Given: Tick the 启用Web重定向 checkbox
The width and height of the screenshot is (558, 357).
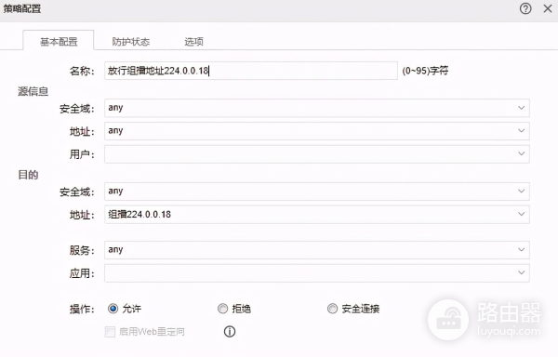Looking at the screenshot, I should tap(110, 332).
